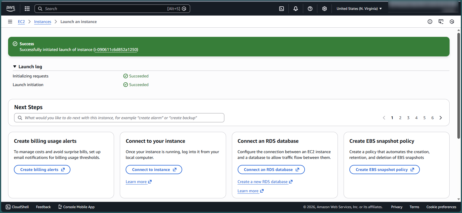Open the region selector United States (N. Virginia)
This screenshot has height=213, width=462.
coord(359,9)
